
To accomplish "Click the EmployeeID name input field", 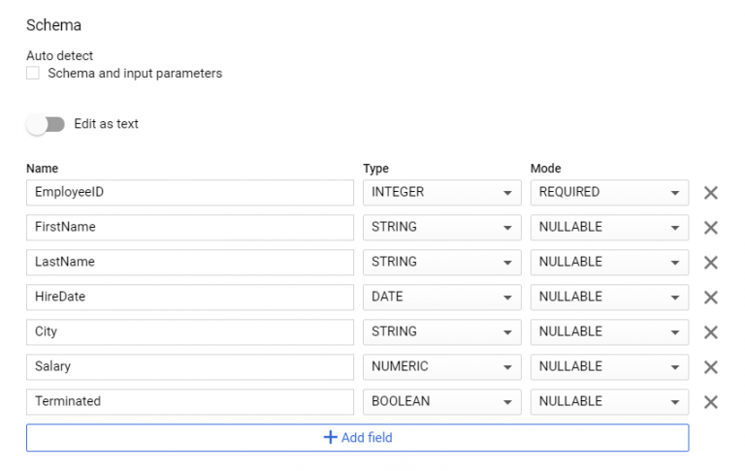I will click(190, 192).
